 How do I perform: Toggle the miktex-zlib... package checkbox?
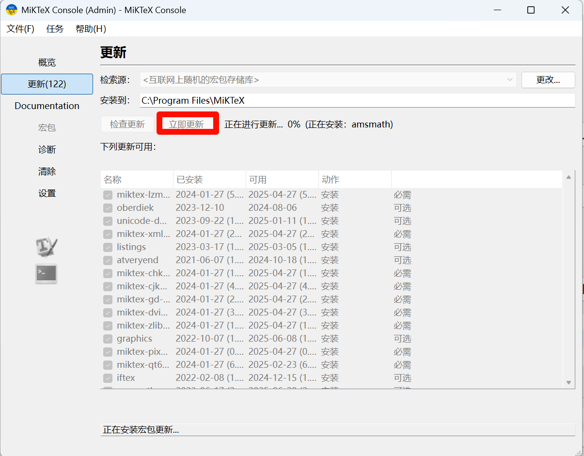coord(108,326)
